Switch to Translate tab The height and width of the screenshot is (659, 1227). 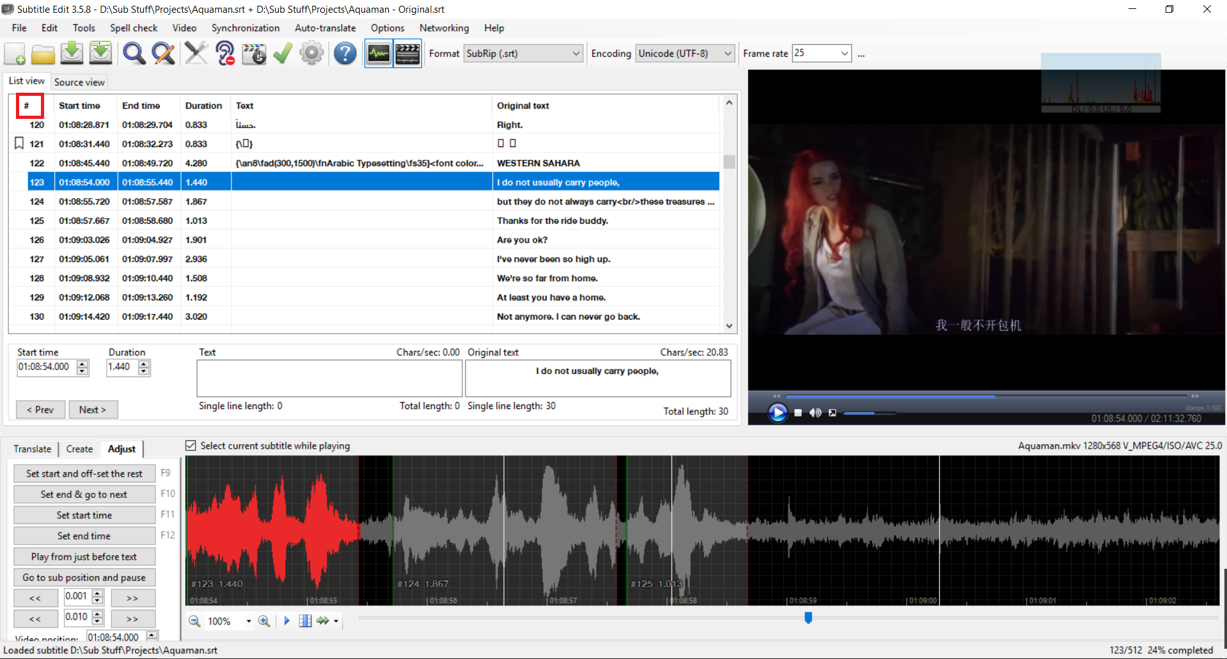[32, 449]
